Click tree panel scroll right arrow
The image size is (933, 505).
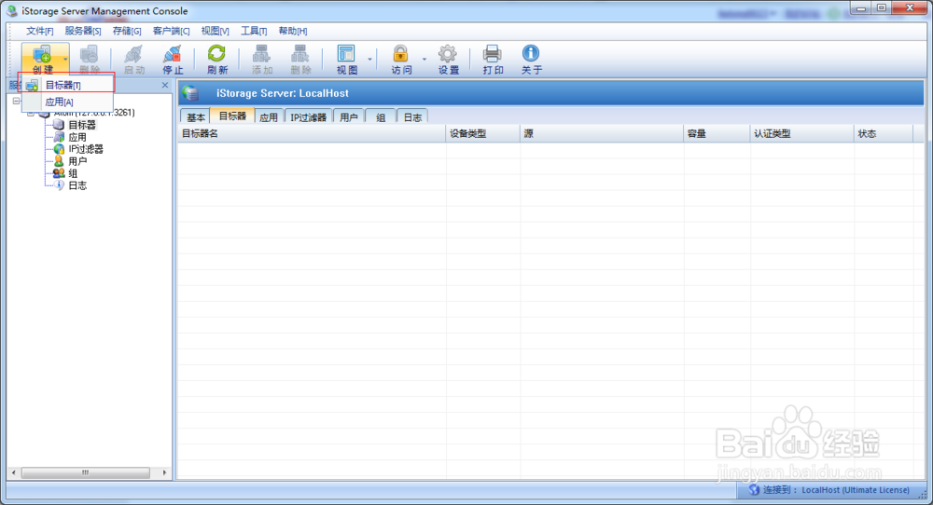165,473
